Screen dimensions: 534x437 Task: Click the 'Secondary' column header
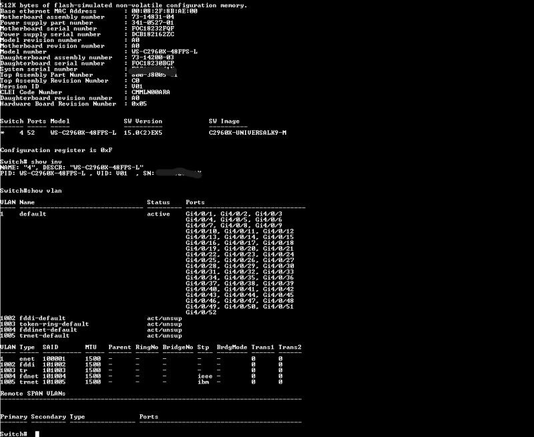[x=48, y=416]
